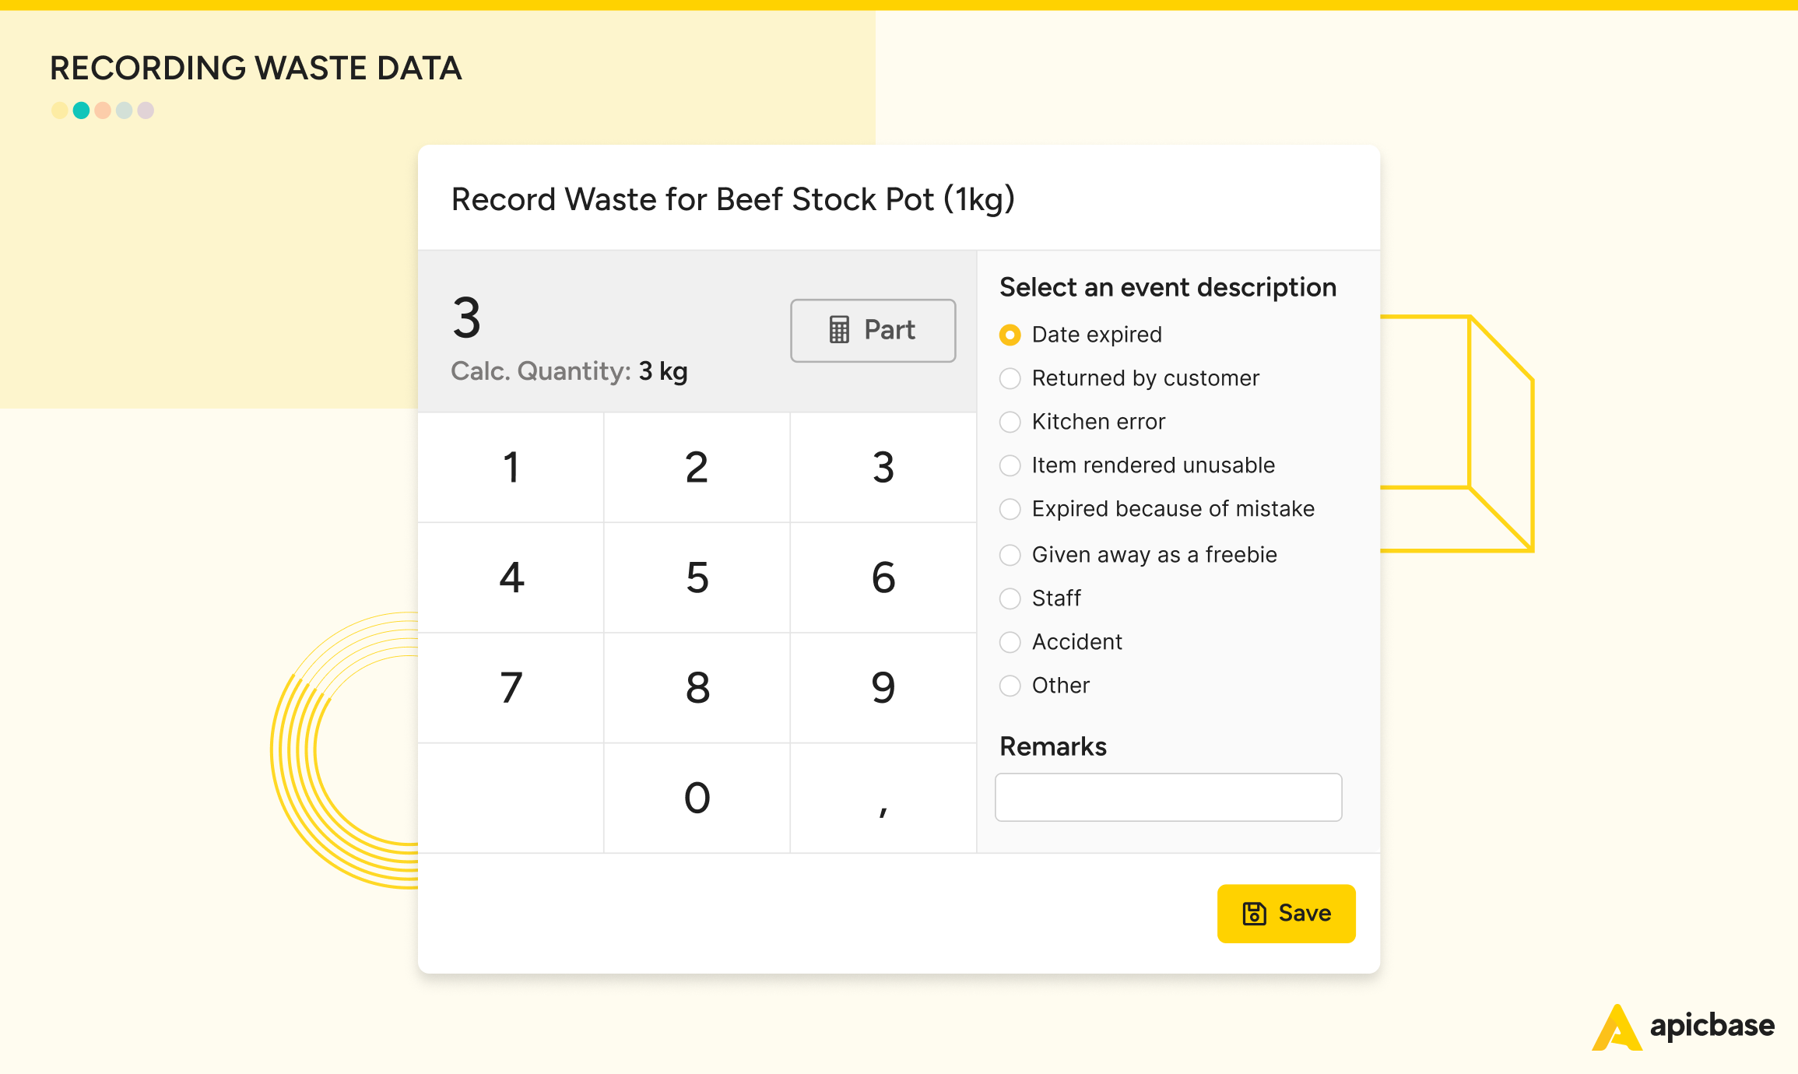The width and height of the screenshot is (1798, 1074).
Task: Select the 'Kitchen error' radio button
Action: click(1012, 422)
